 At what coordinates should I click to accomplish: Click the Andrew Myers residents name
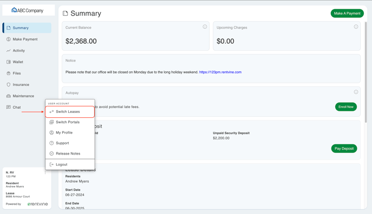coord(77,181)
